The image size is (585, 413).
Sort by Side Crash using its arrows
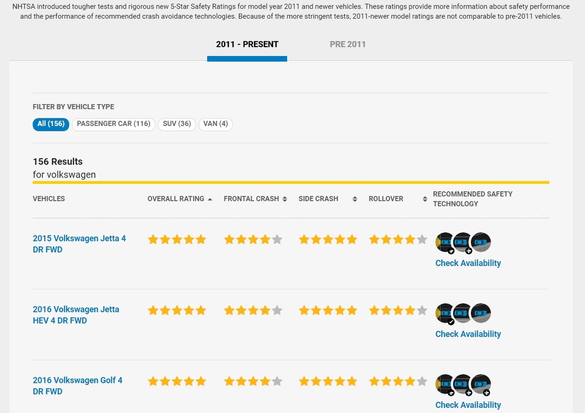(x=355, y=199)
